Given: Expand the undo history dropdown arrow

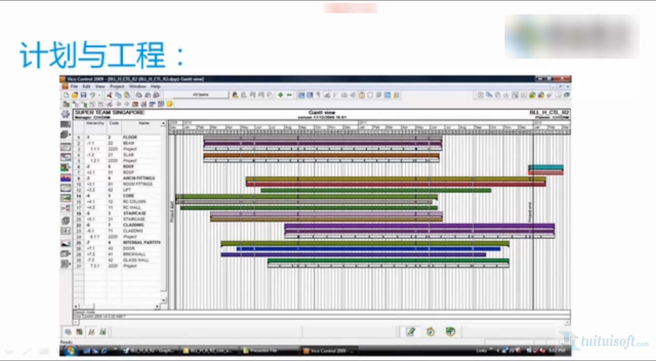Looking at the screenshot, I should 99,95.
